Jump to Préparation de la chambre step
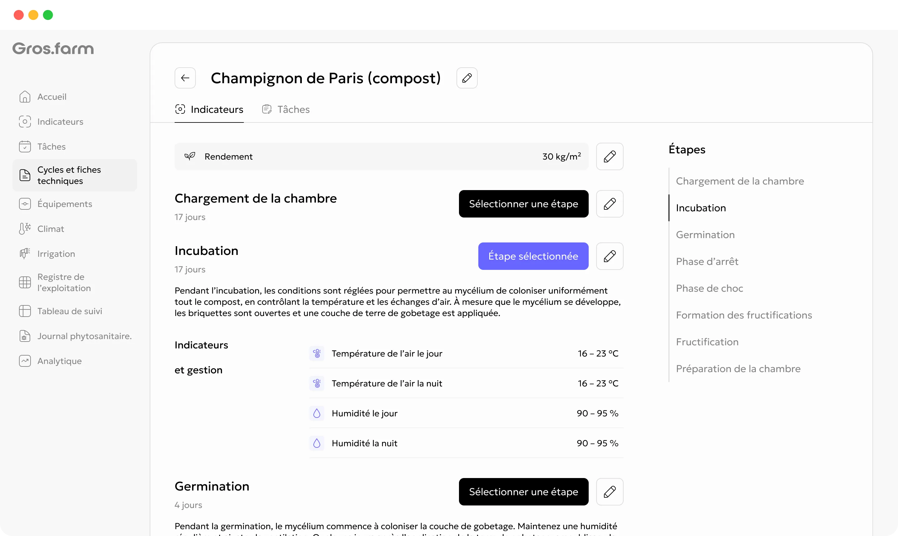The width and height of the screenshot is (898, 536). (738, 369)
